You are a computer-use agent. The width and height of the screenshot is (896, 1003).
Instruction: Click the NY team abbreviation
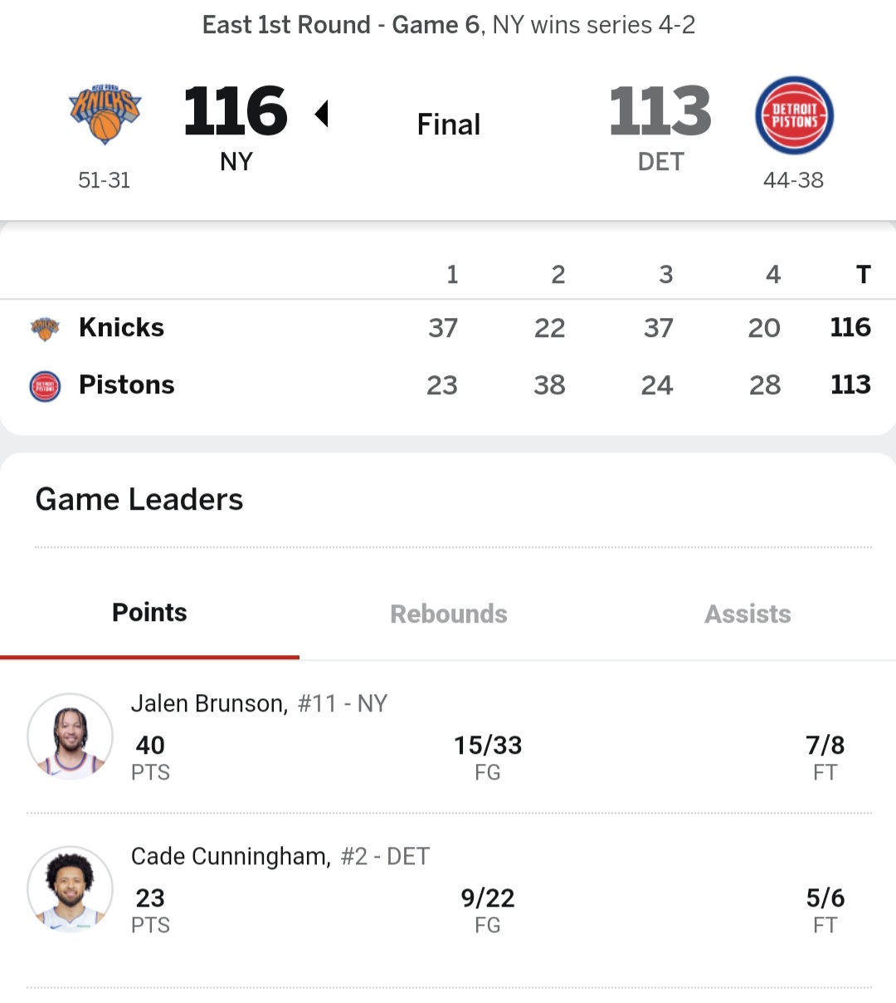click(x=236, y=161)
